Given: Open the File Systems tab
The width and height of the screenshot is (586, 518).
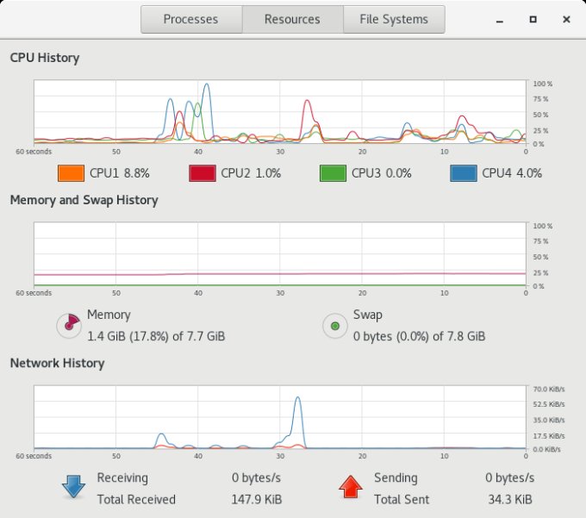Looking at the screenshot, I should point(394,19).
